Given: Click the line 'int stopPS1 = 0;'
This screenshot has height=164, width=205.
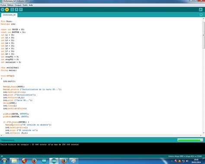Looking at the screenshot, I should 10,57.
